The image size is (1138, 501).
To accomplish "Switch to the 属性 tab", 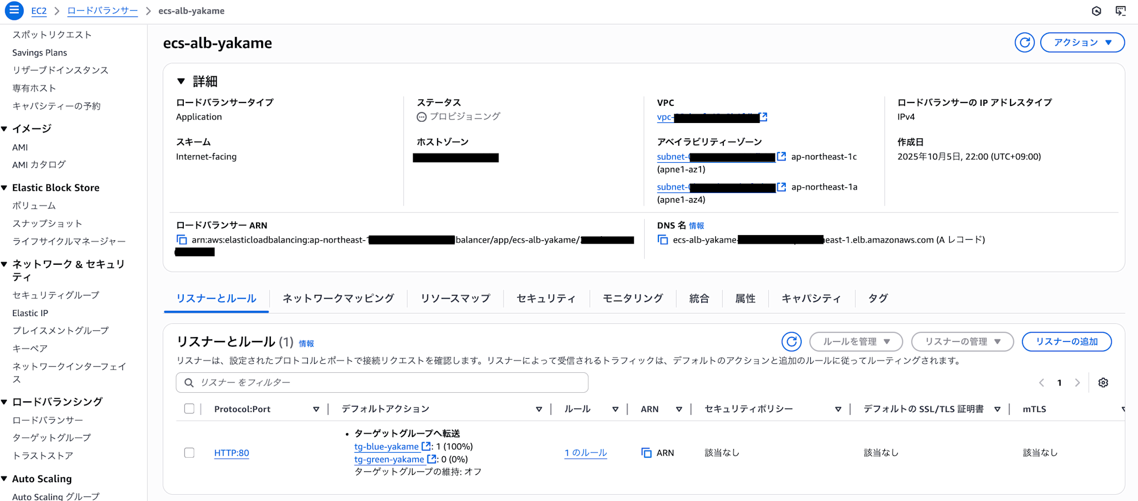I will [745, 298].
